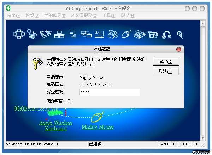The height and width of the screenshot is (155, 212).
Task: Select the Basic Imaging camera icon
Action: click(153, 35)
